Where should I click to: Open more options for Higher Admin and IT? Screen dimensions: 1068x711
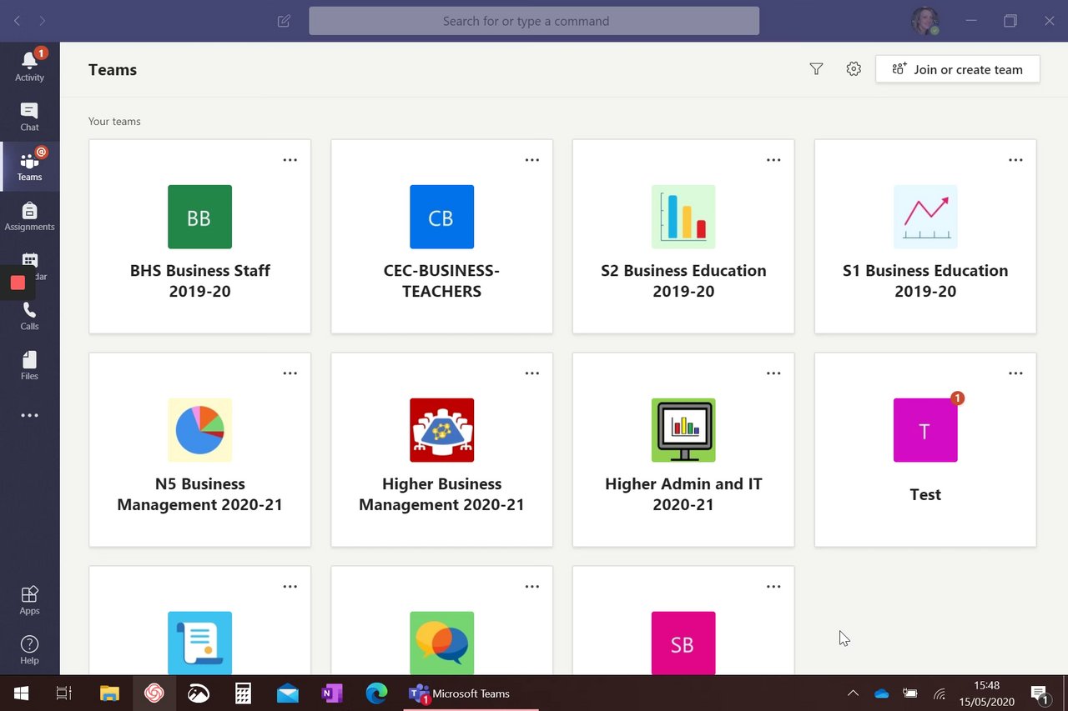pyautogui.click(x=773, y=373)
